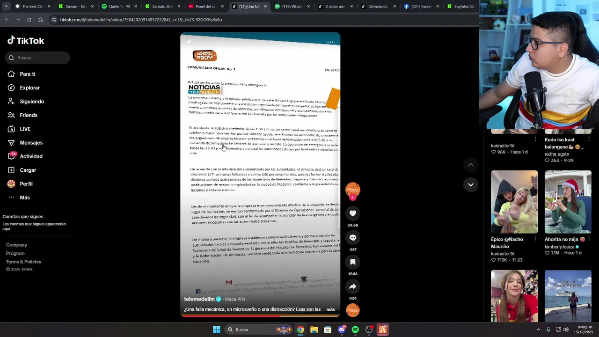Screen dimensions: 599x337
Task: Open the Épico @Nacho Mauriño video thumbnail
Action: 514,202
